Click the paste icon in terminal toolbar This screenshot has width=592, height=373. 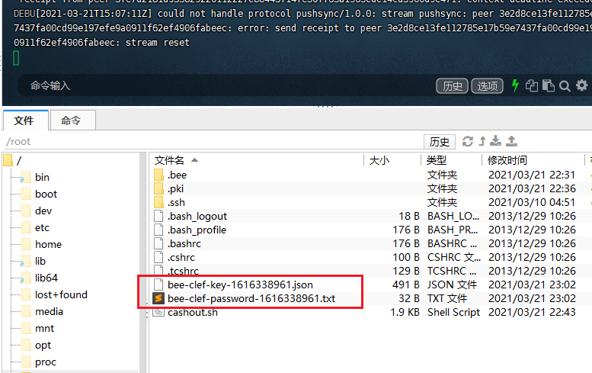[x=549, y=85]
